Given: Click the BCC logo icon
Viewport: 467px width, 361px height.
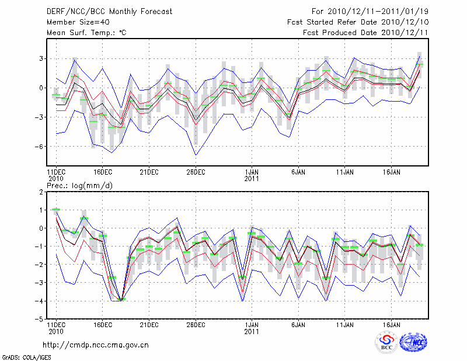Looking at the screenshot, I should pyautogui.click(x=386, y=342).
